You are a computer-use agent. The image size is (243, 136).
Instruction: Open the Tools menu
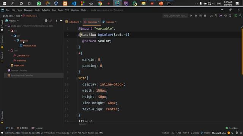60,10
